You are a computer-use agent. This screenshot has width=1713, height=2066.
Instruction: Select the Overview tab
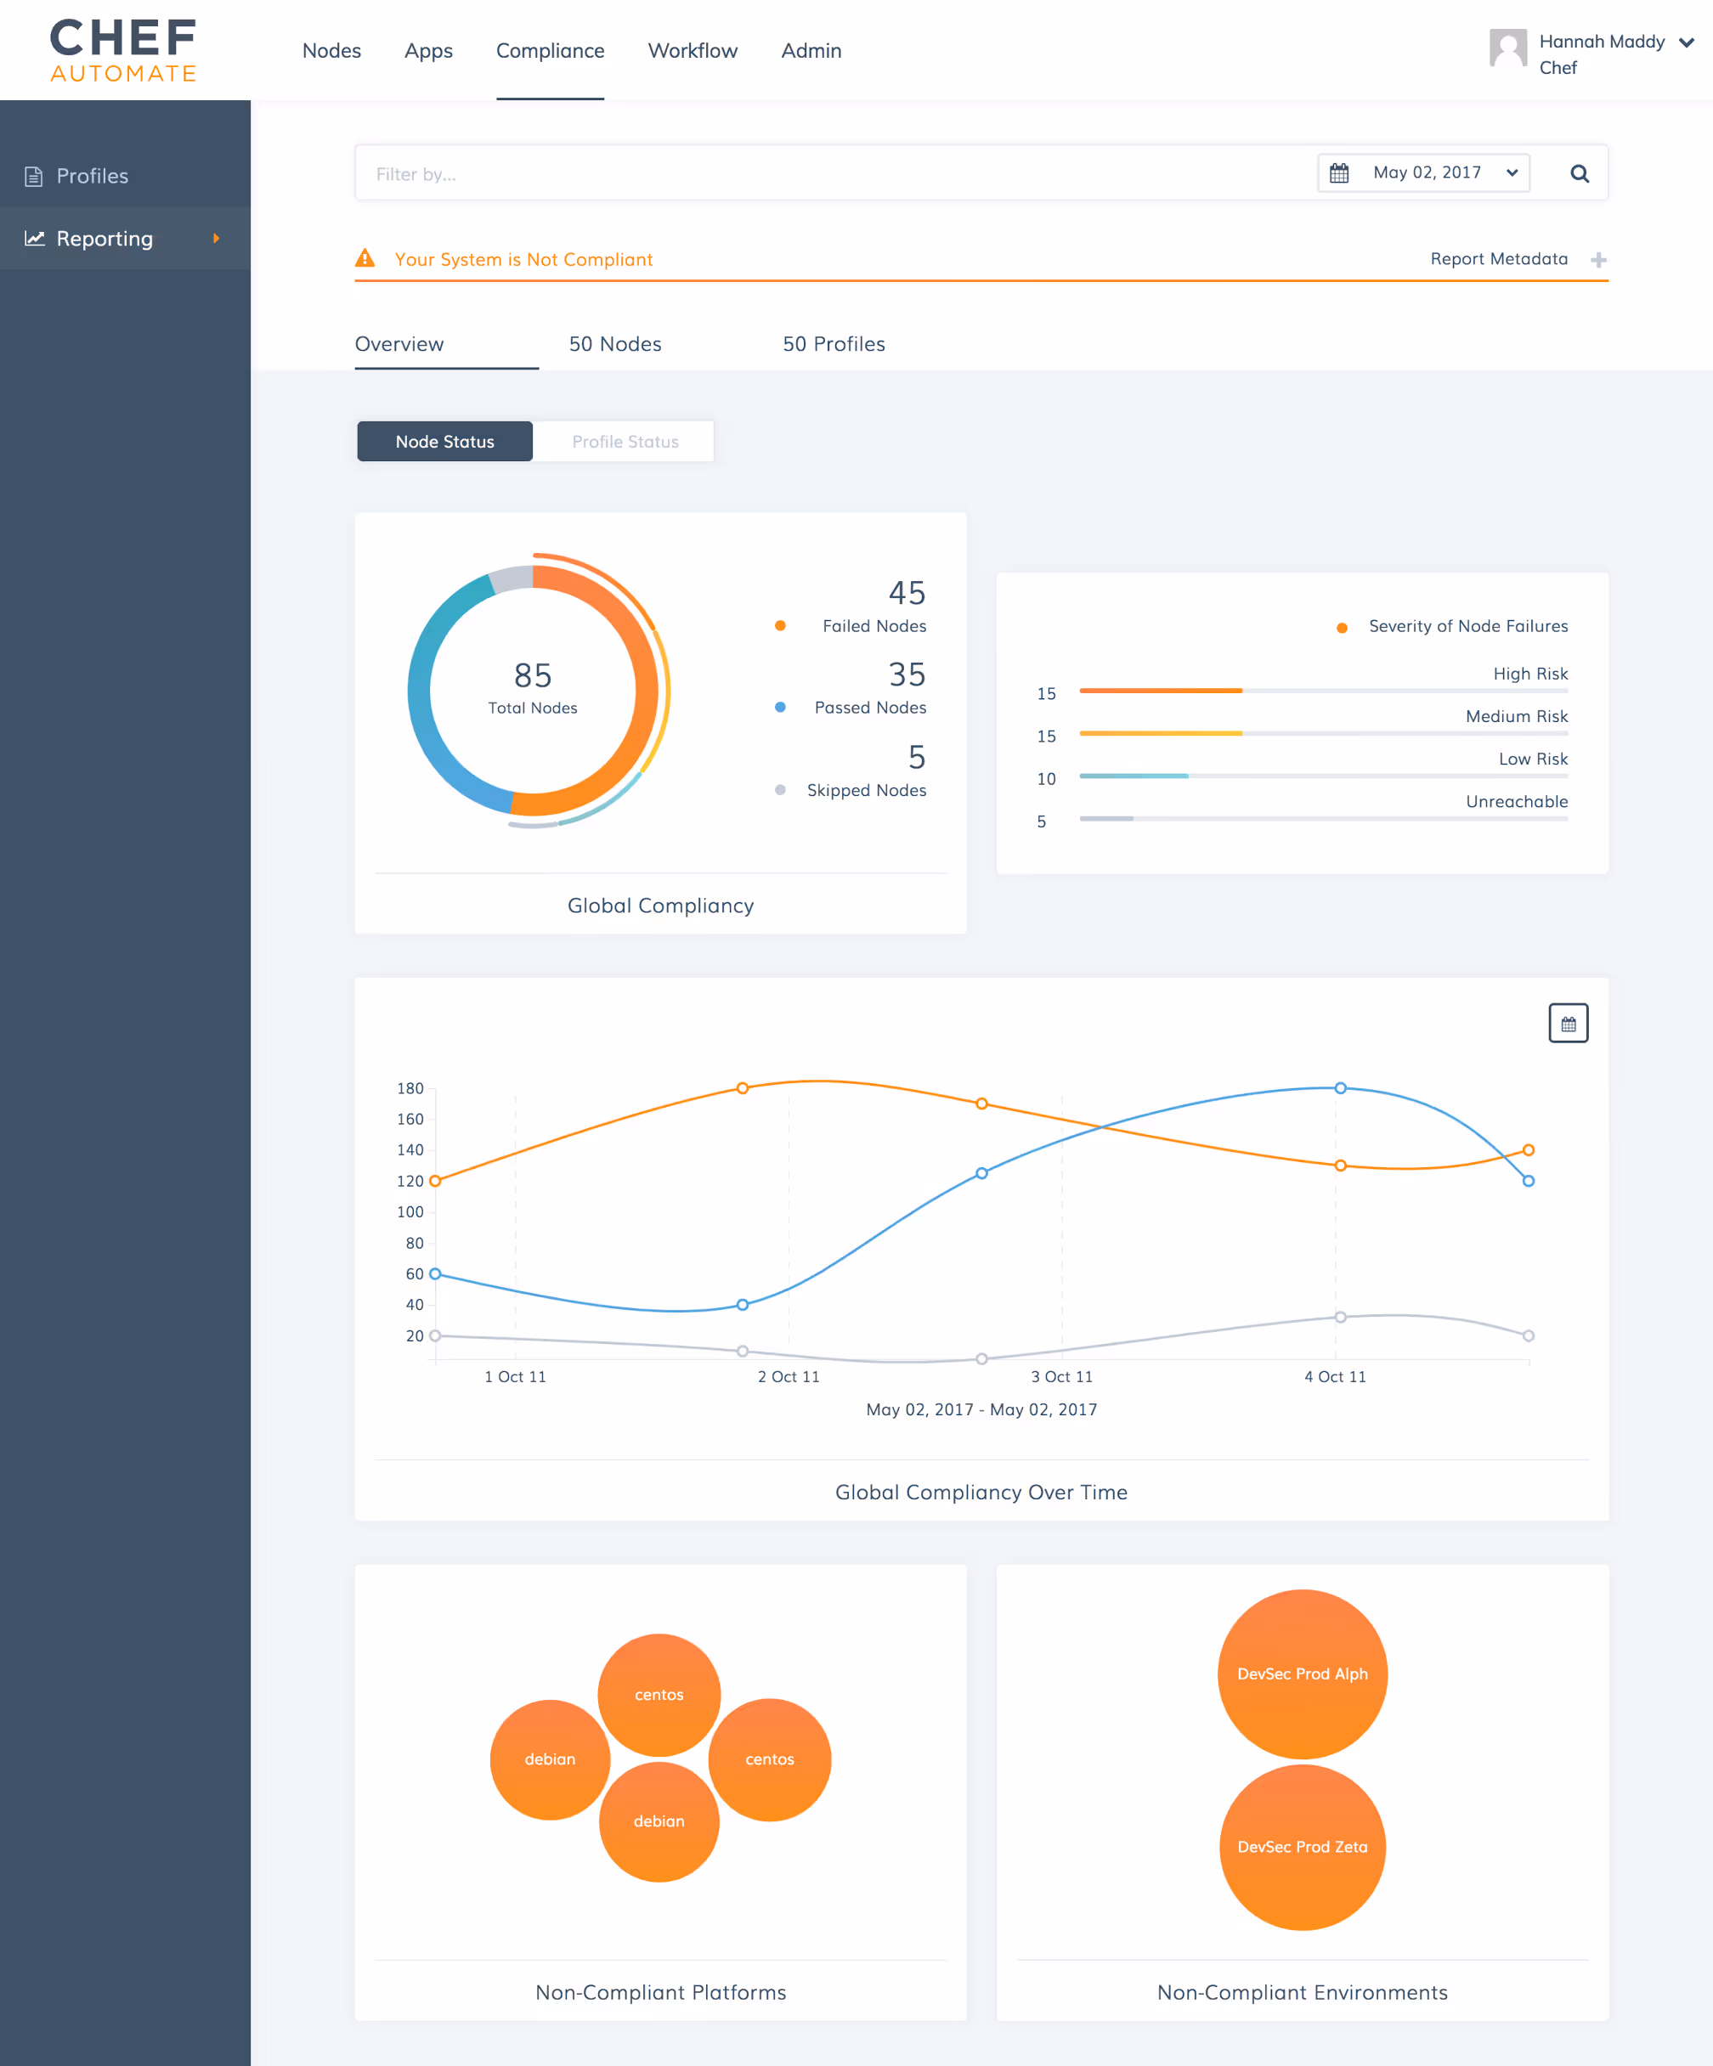point(399,343)
